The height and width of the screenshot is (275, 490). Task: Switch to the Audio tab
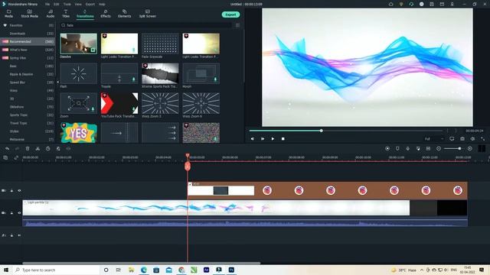click(x=51, y=14)
